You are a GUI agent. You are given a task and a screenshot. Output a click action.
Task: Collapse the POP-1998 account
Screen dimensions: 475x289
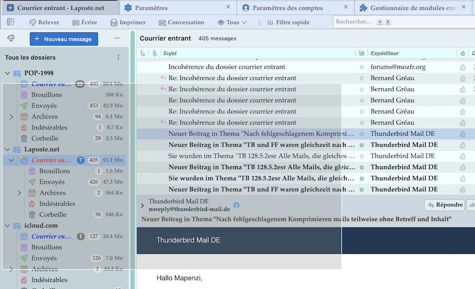tap(7, 73)
